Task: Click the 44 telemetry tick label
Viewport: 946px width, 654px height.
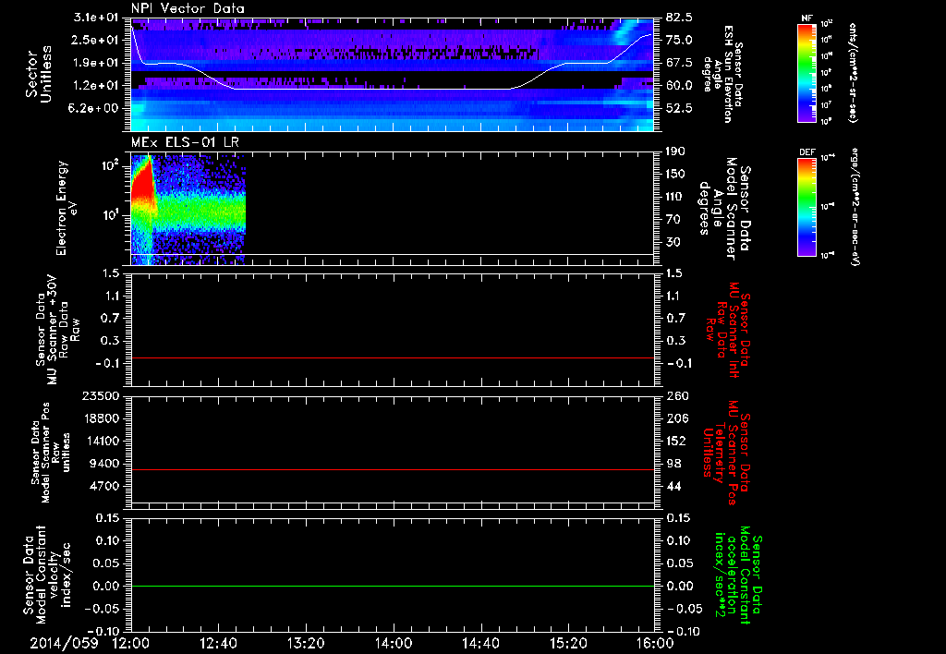Action: point(673,486)
